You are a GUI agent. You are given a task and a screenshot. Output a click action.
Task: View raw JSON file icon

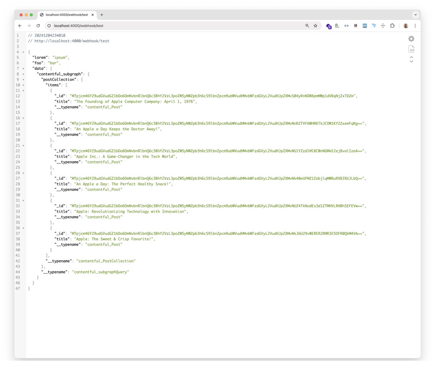tap(411, 49)
